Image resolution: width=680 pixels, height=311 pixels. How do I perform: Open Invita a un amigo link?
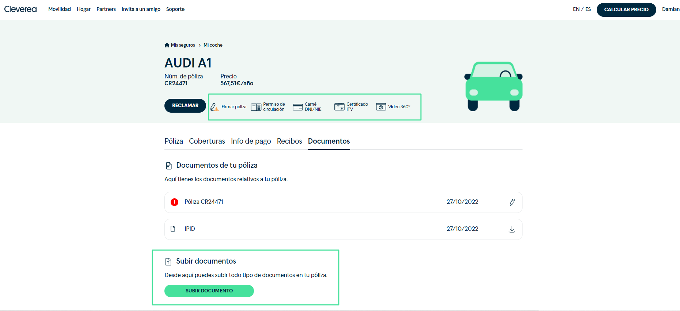tap(141, 9)
